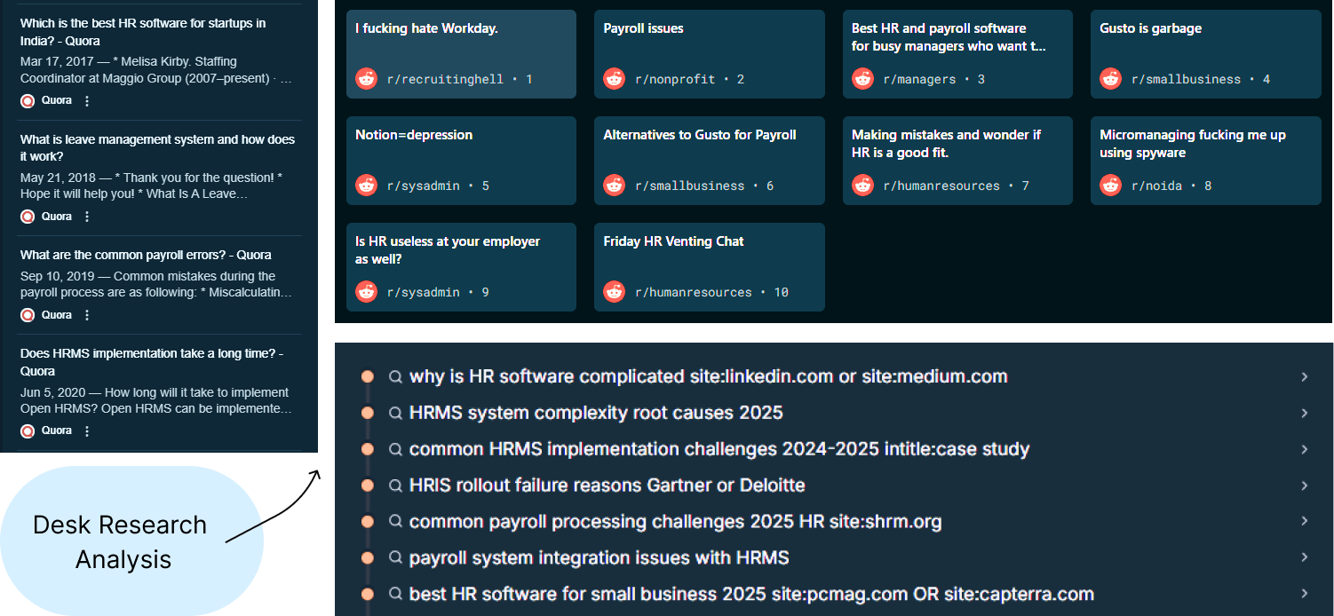
Task: Click r/noida subreddit label
Action: [1156, 186]
